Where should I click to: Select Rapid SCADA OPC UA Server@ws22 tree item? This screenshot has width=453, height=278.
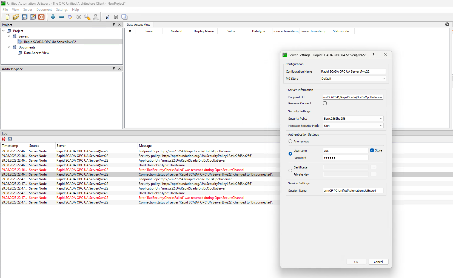pos(50,42)
